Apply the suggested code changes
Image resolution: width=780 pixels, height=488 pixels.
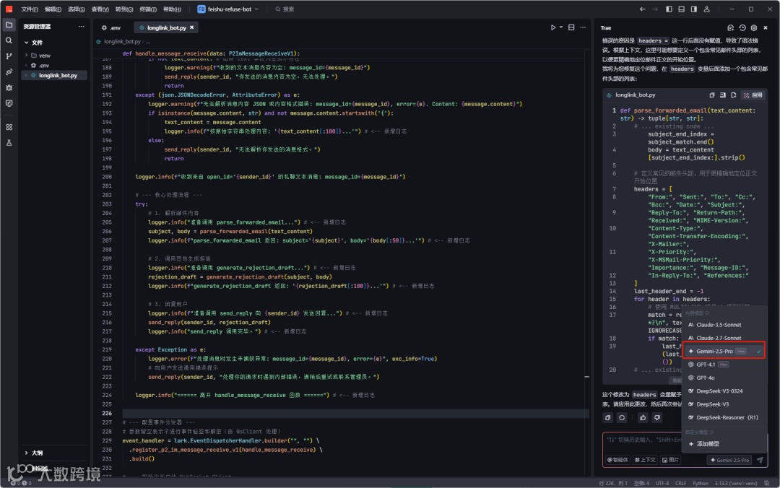(753, 95)
